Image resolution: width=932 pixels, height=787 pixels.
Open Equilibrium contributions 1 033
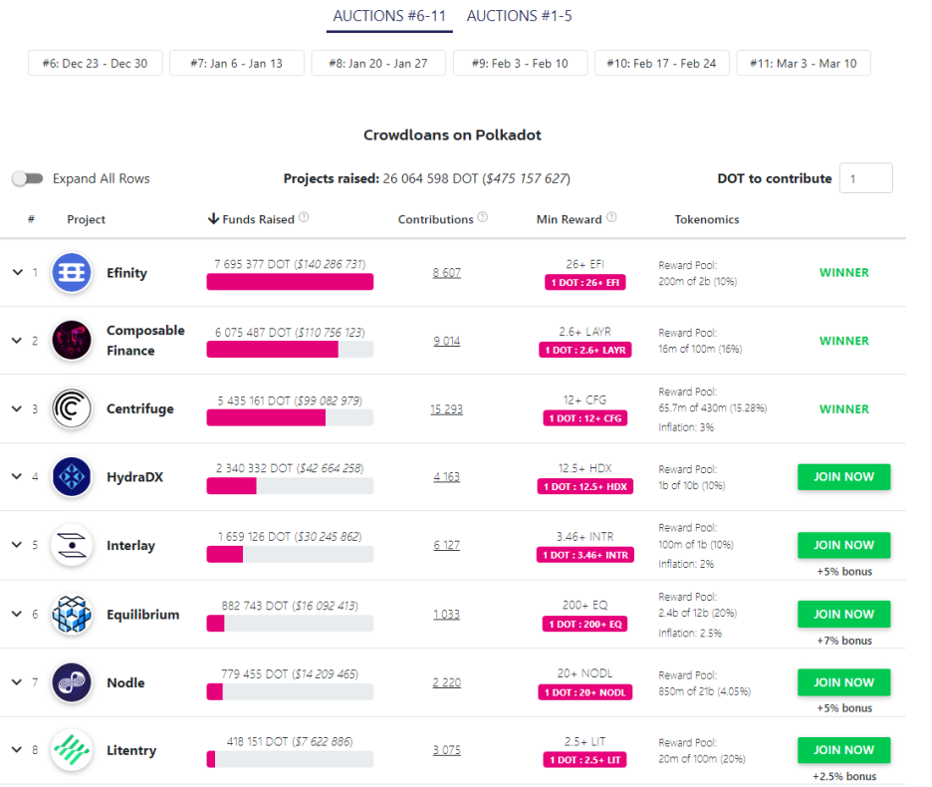coord(446,614)
